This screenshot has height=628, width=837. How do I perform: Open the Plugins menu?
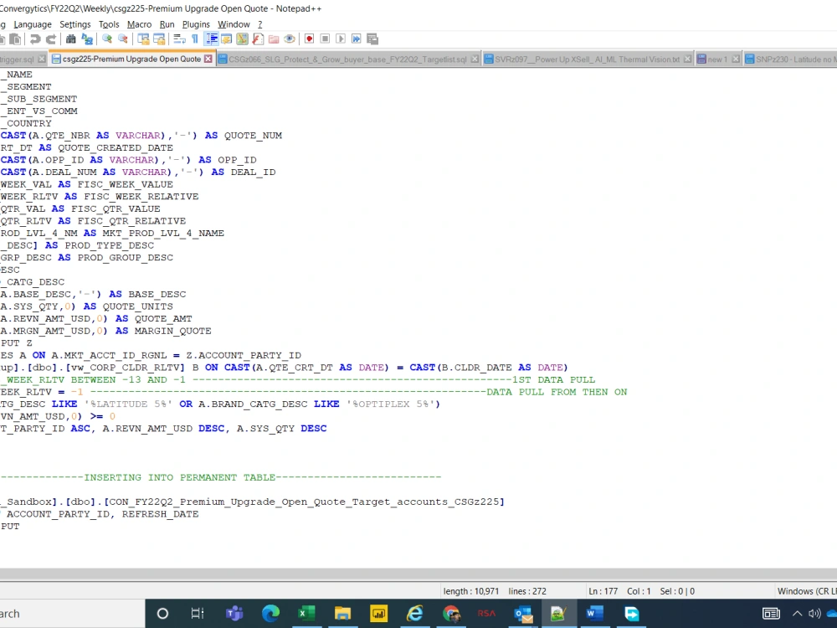tap(196, 24)
